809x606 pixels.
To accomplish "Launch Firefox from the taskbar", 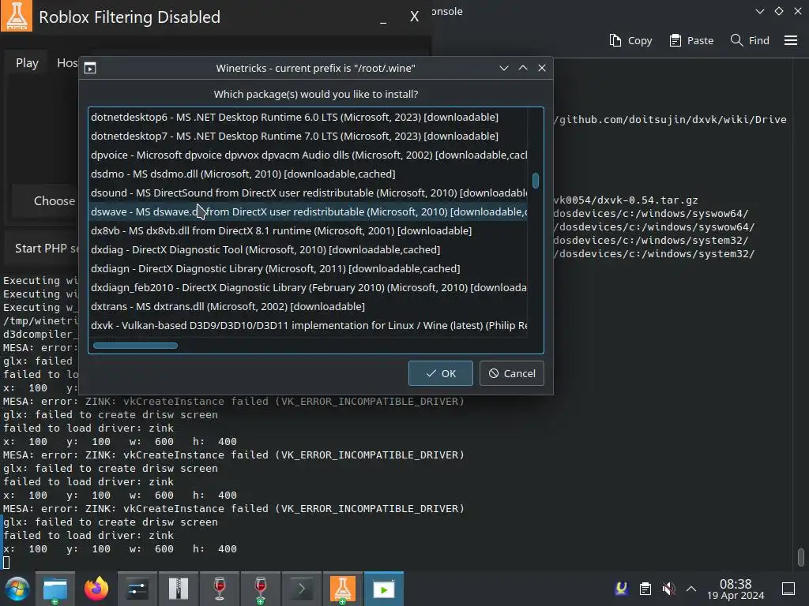I will coord(96,589).
